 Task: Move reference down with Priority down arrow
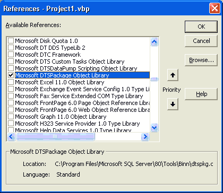click(173, 104)
